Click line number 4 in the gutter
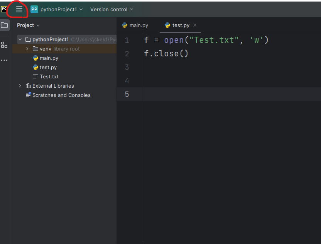321x244 pixels. (127, 81)
